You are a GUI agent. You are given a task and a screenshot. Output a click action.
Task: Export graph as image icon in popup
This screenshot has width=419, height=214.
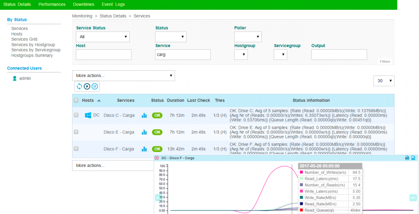[x=413, y=158]
